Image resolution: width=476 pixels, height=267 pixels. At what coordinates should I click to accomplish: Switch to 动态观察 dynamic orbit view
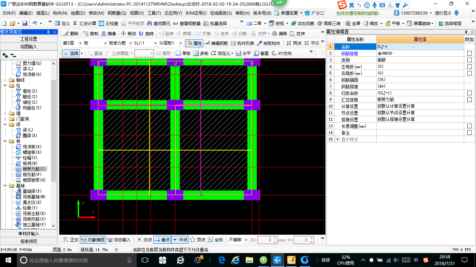pyautogui.click(x=302, y=23)
